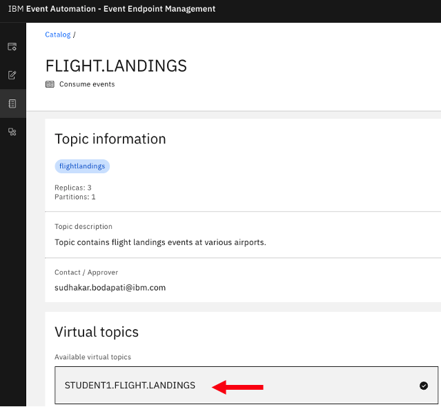This screenshot has height=407, width=441.
Task: Click the flight landings events description text
Action: 160,242
